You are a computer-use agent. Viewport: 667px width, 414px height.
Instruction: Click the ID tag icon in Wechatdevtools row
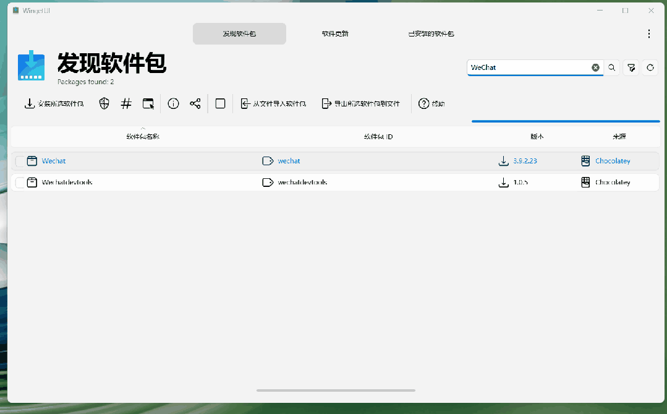click(x=268, y=183)
